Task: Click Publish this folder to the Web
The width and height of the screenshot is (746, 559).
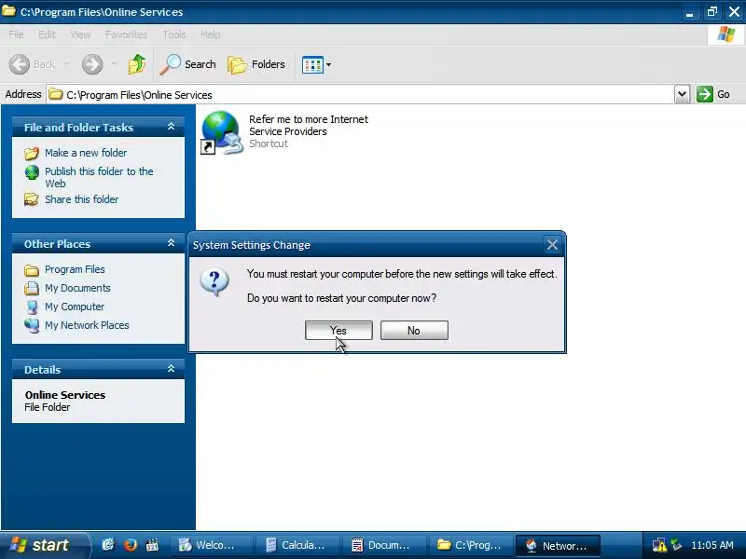Action: point(99,177)
